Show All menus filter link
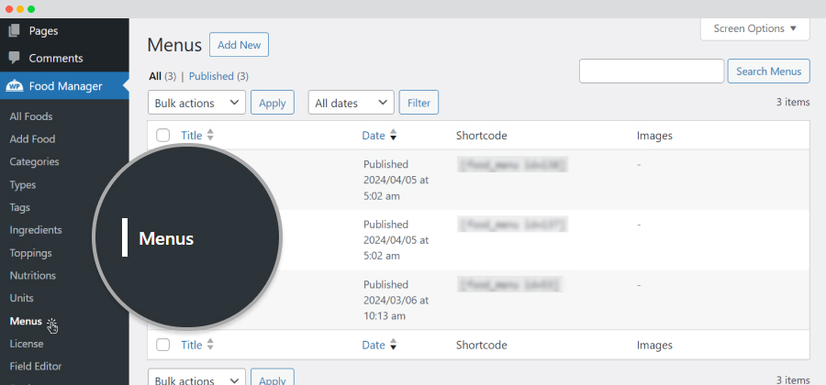 click(x=155, y=76)
